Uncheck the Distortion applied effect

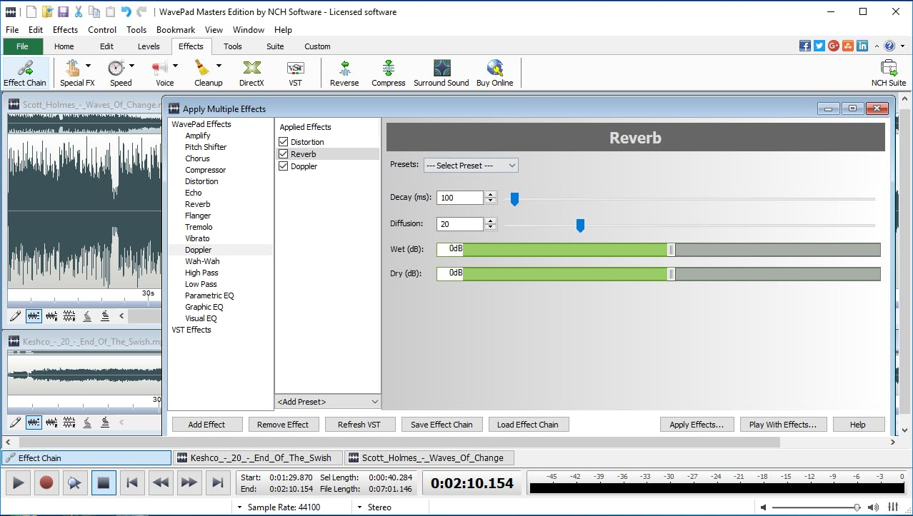point(283,141)
